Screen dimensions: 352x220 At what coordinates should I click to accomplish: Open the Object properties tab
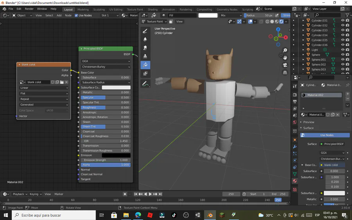coord(295,140)
